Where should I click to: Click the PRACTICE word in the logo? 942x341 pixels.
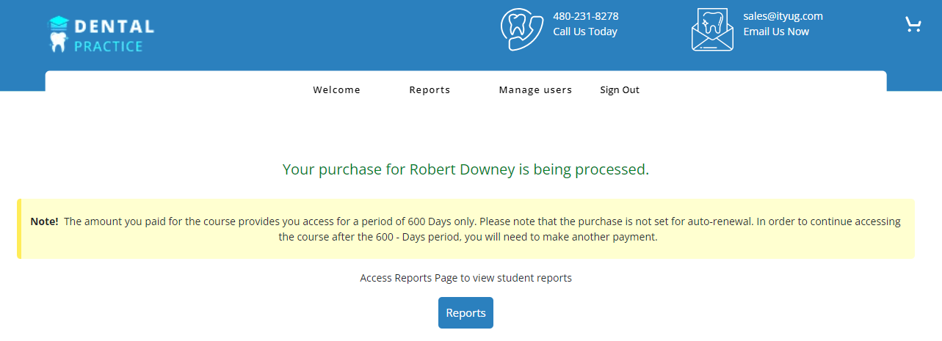108,46
